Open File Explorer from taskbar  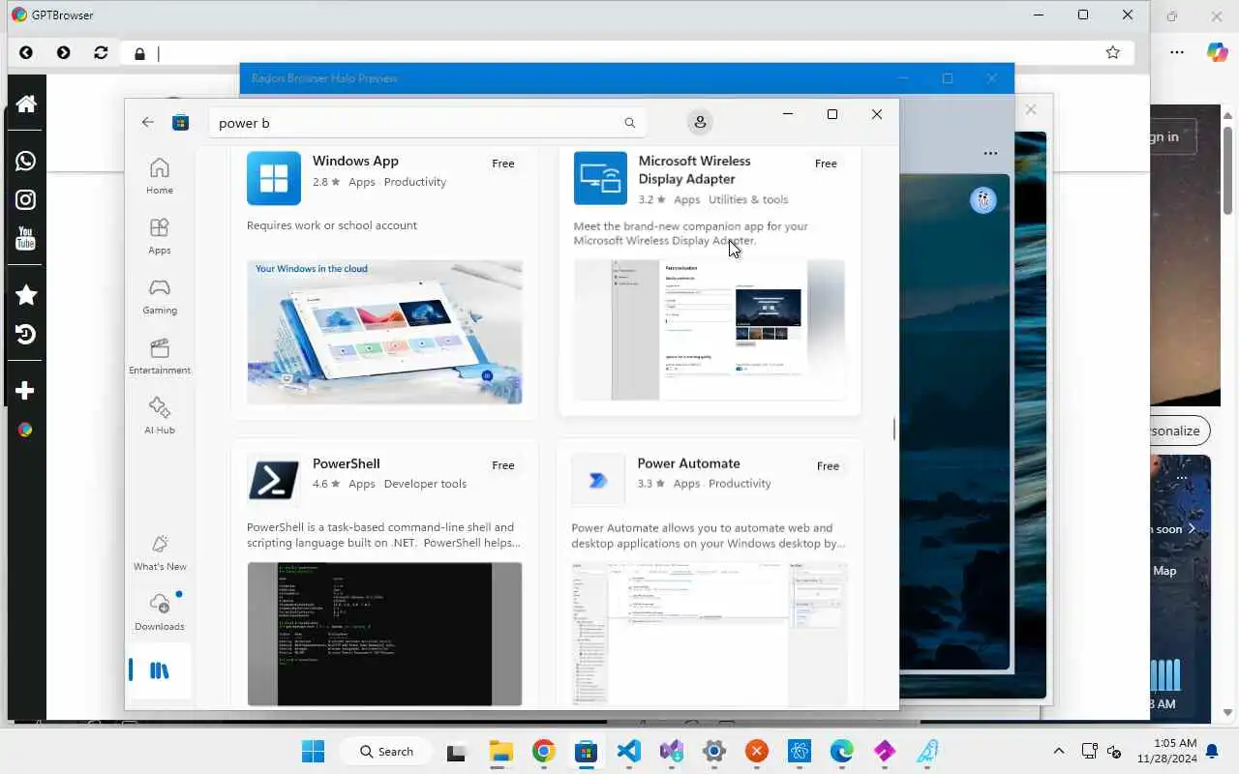click(x=500, y=752)
